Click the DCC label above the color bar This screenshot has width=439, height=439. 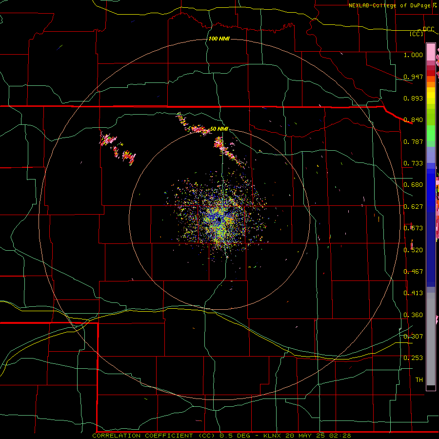[x=428, y=29]
